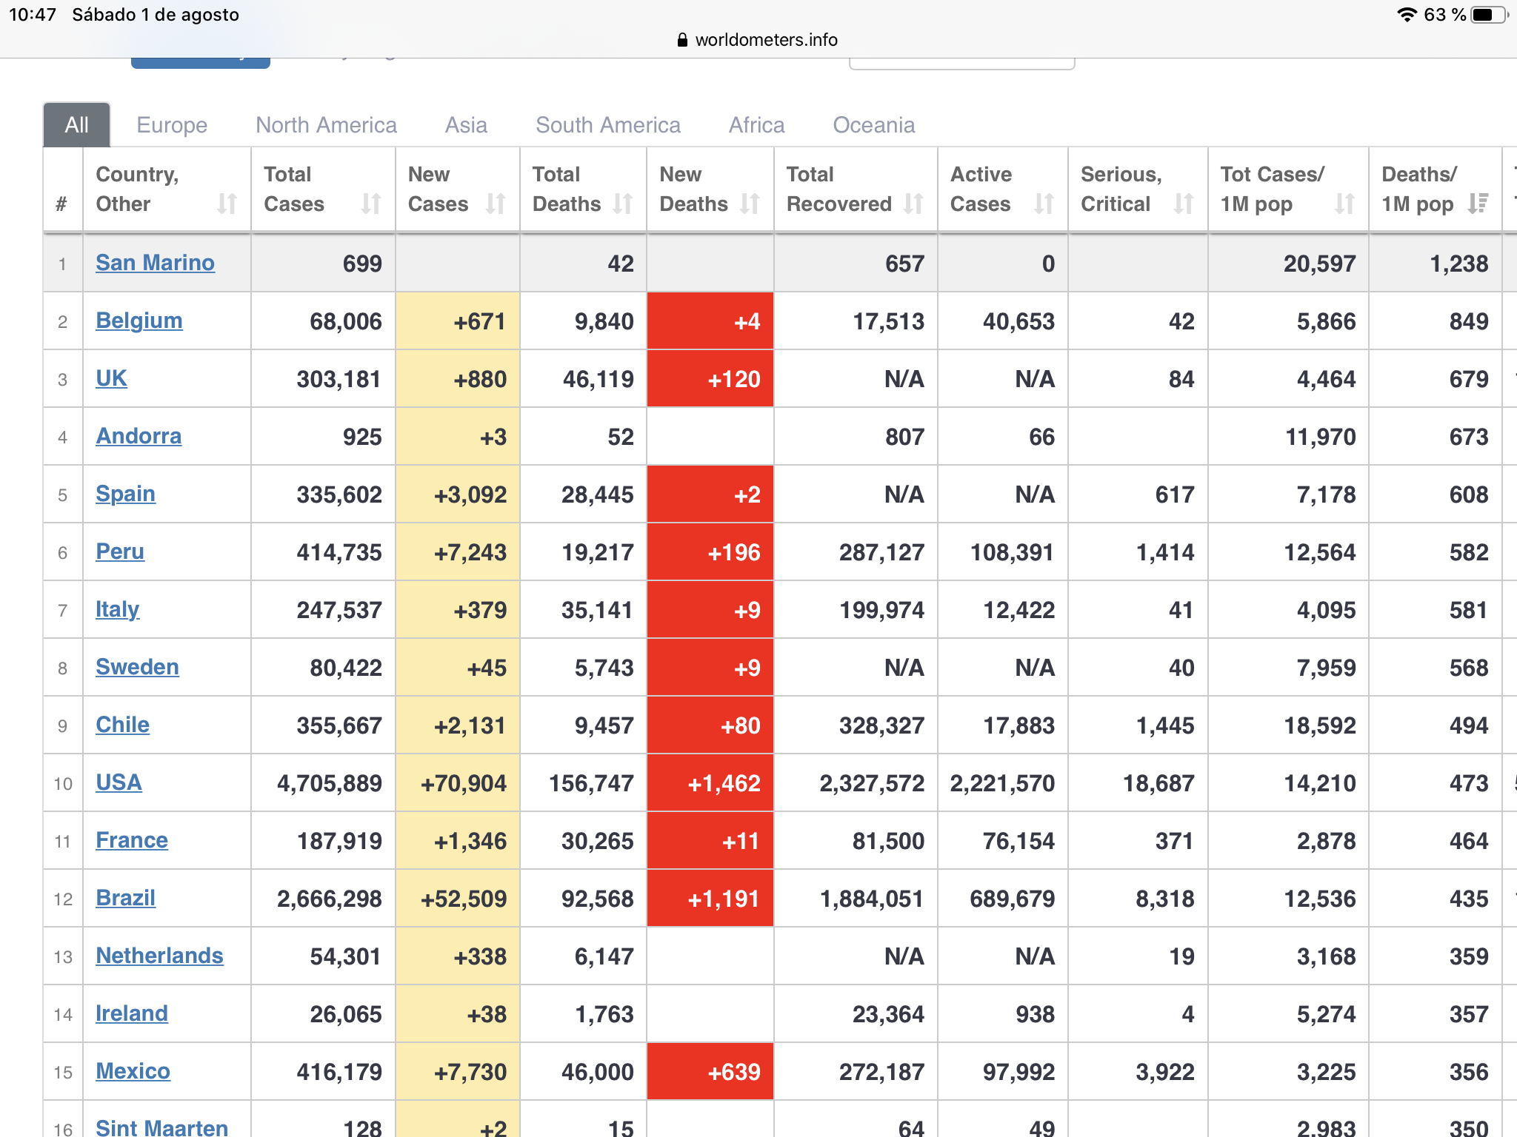Switch to the South America tab
The image size is (1517, 1137).
point(607,125)
